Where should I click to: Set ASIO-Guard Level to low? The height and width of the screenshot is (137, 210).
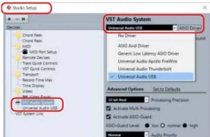147,125
